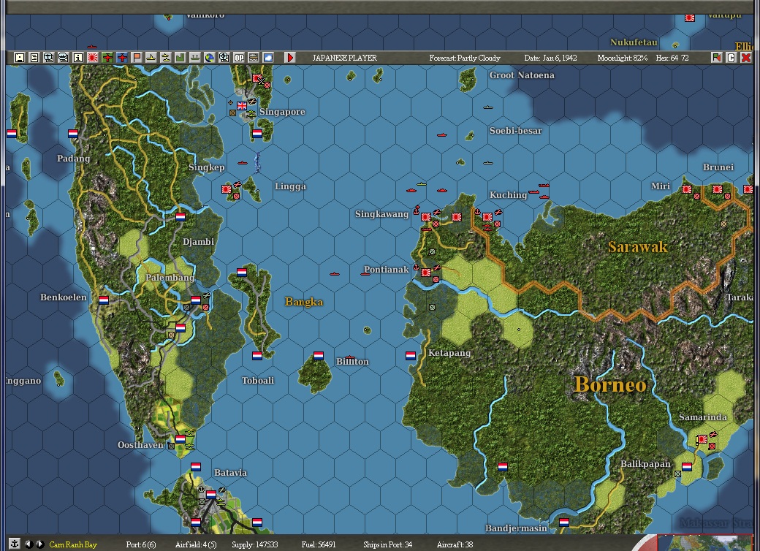Select the Japanese unit at Samarinda
760x551 pixels.
tap(702, 439)
